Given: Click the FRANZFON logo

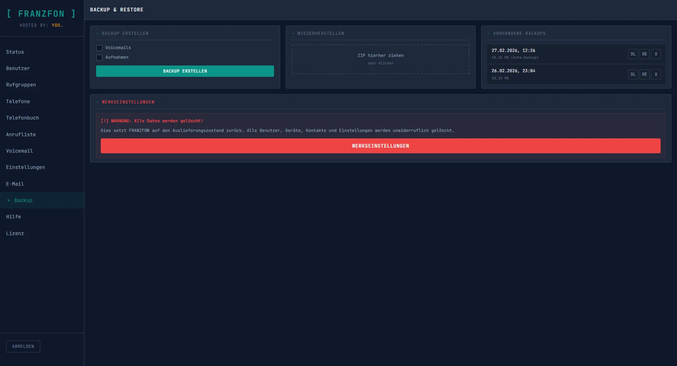Looking at the screenshot, I should point(41,14).
